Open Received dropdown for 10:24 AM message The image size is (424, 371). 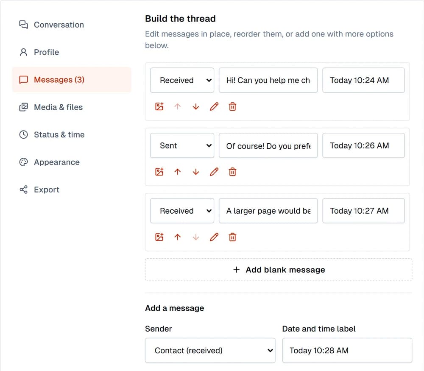coord(182,80)
